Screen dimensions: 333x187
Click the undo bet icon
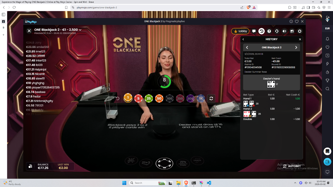click(x=117, y=98)
